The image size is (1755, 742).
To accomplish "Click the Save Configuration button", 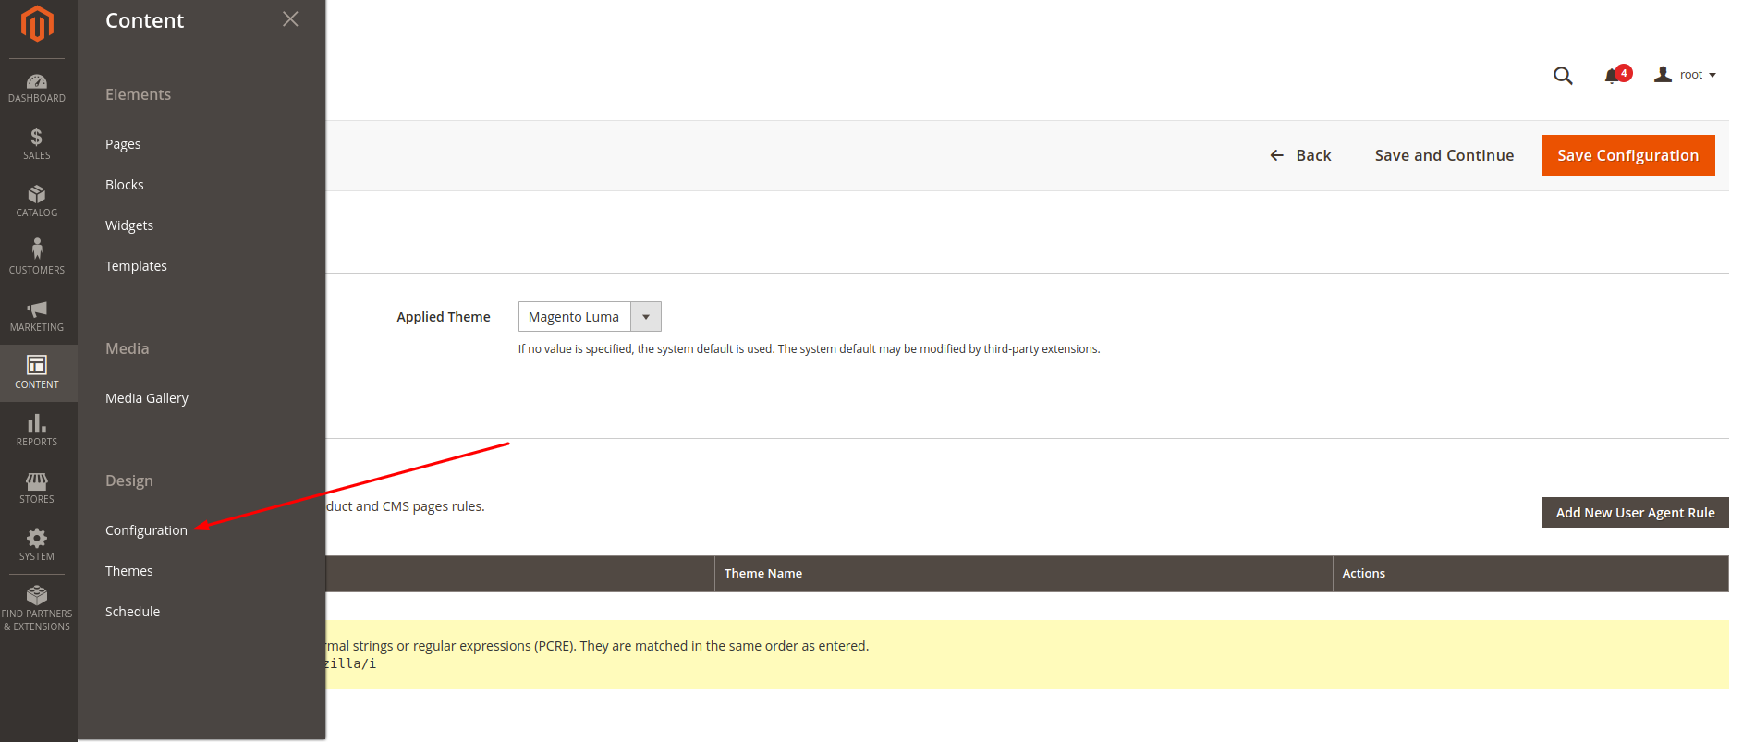I will 1627,155.
